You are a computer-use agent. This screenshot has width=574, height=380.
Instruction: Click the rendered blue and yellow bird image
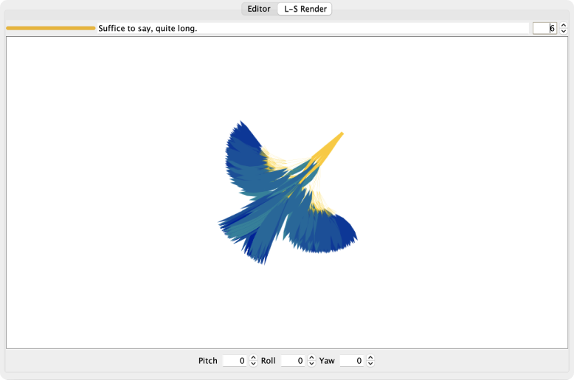(x=288, y=192)
